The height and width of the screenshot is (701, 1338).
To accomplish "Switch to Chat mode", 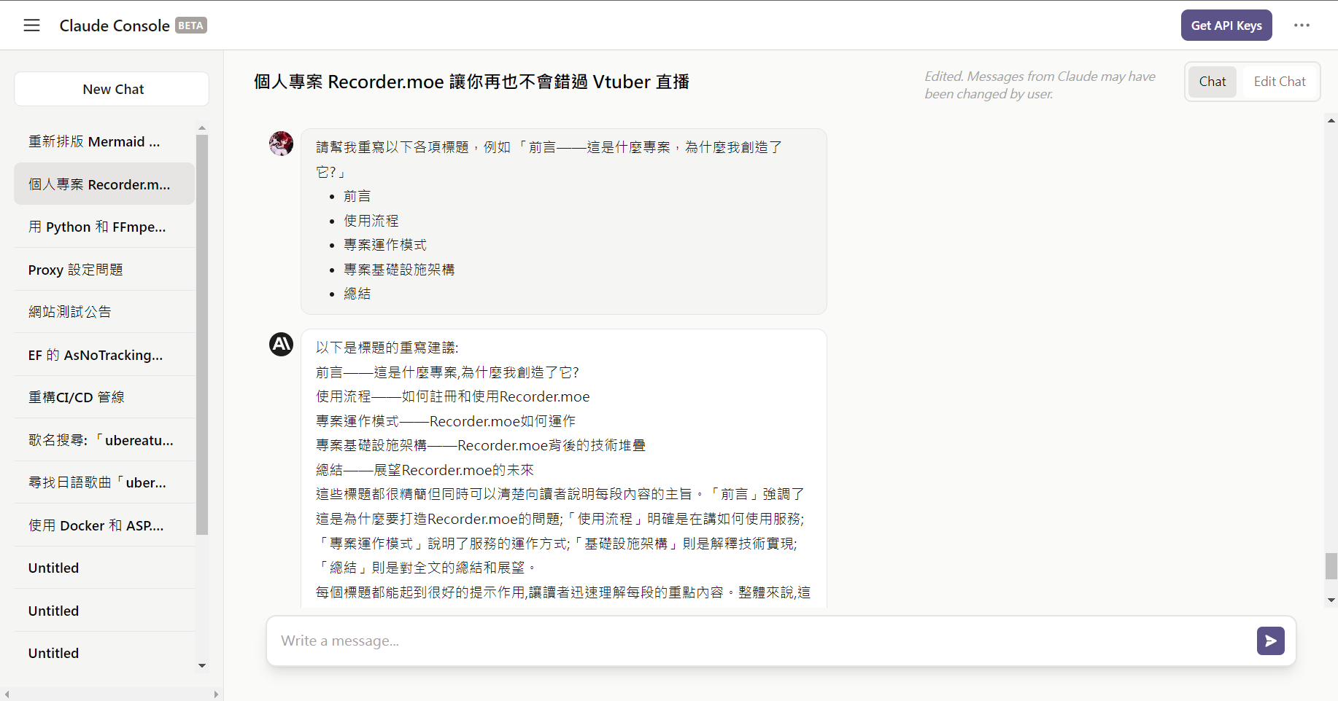I will coord(1212,82).
